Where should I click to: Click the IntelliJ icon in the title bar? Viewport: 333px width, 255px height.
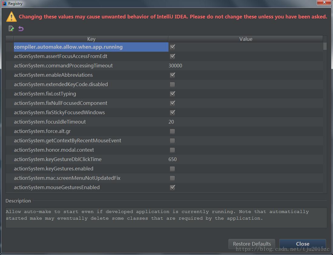(x=4, y=4)
